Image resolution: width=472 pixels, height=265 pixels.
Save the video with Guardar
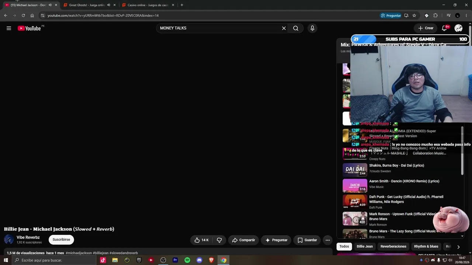307,240
